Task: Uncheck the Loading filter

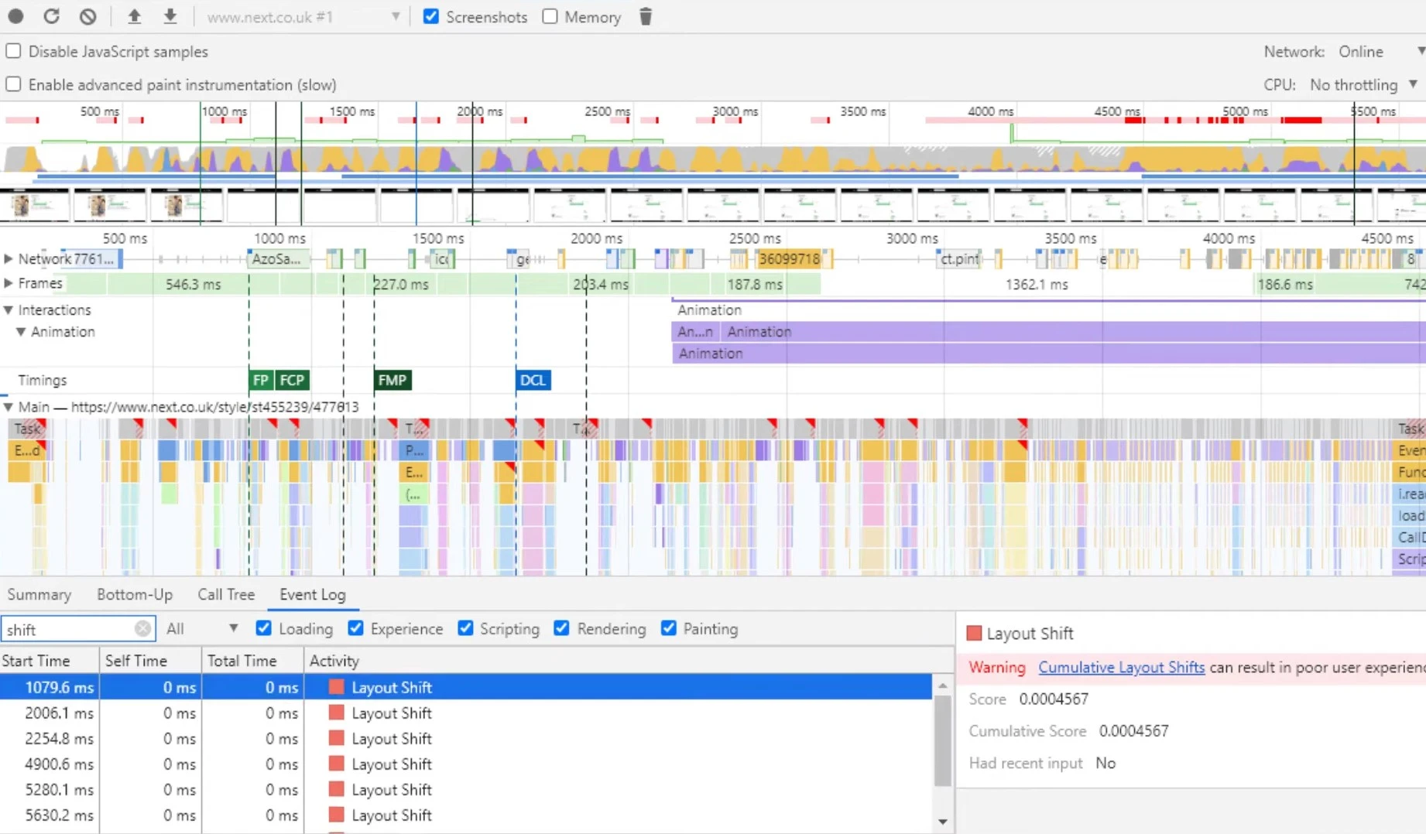Action: coord(264,628)
